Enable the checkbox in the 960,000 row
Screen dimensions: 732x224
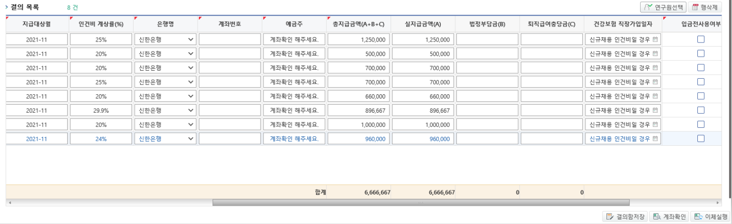coord(701,138)
